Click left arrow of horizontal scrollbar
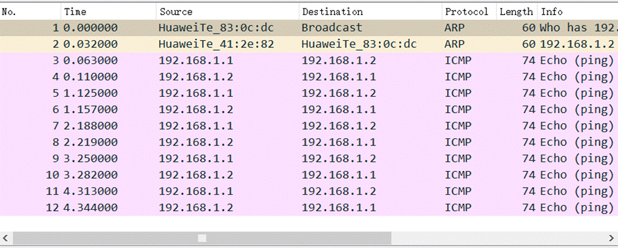Viewport: 618px width, 248px height. [5, 237]
